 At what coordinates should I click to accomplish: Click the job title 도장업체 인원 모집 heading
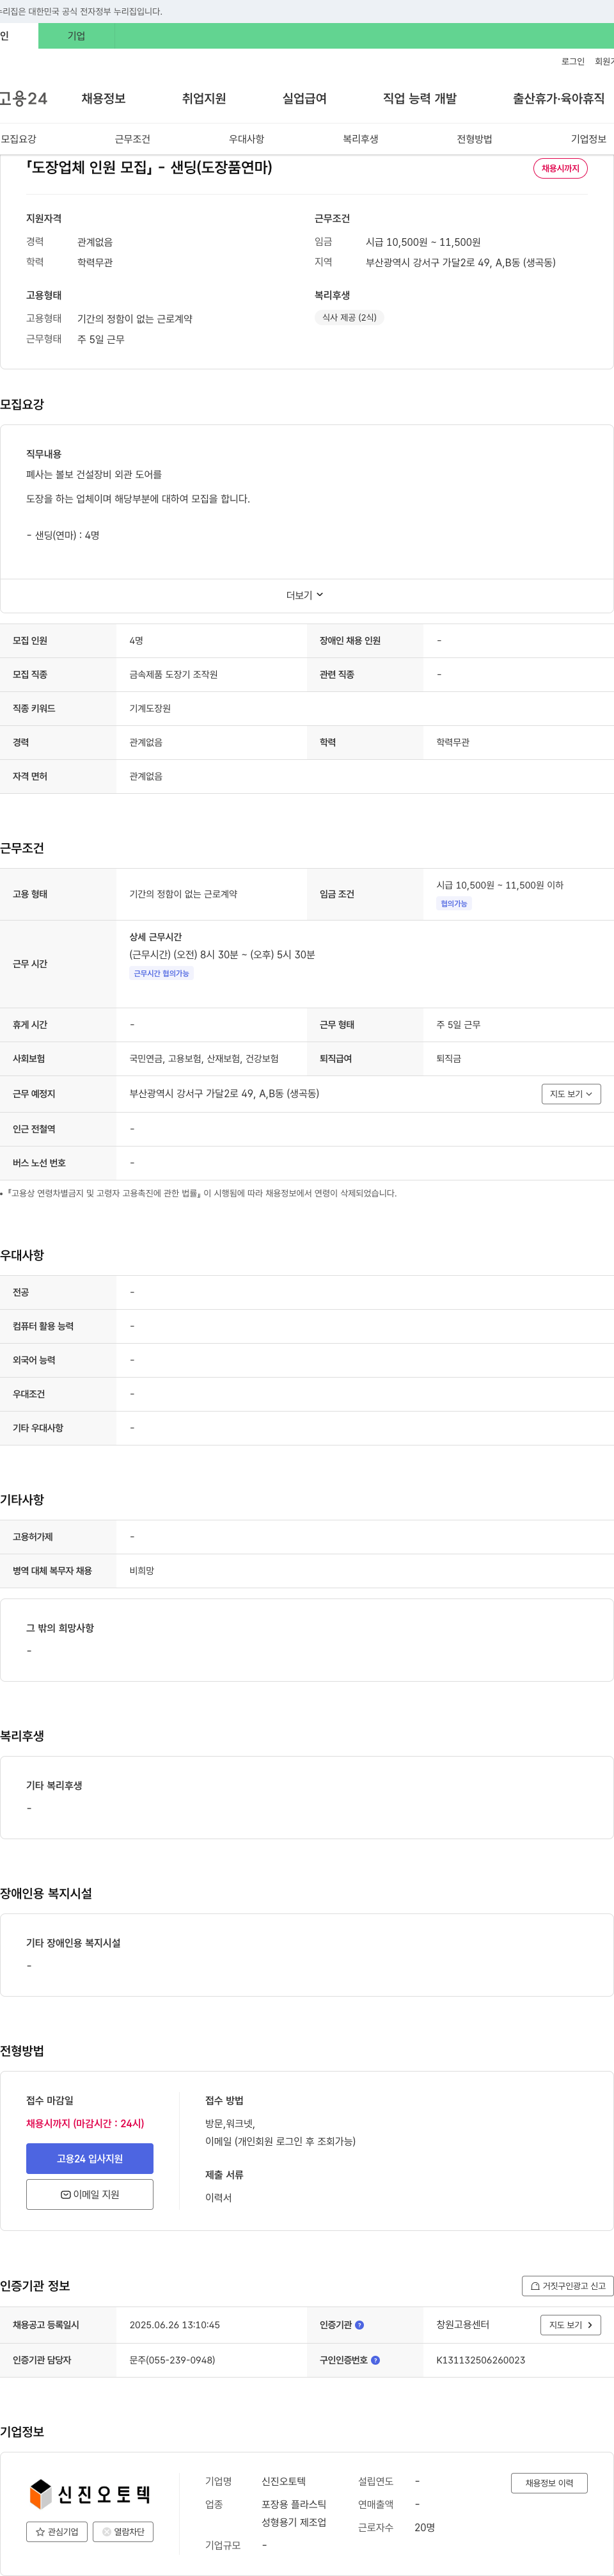(149, 167)
